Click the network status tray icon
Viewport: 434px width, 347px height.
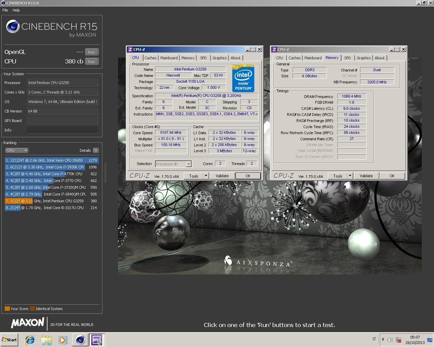399,340
